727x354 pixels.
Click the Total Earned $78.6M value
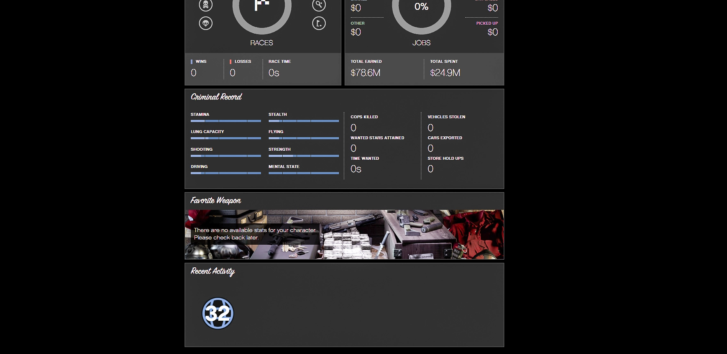[365, 73]
